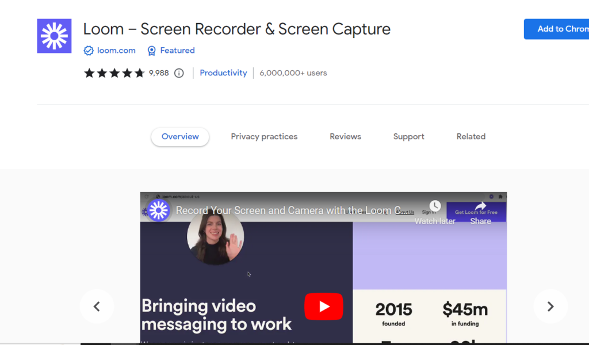Select the Overview tab
The image size is (589, 345).
click(x=180, y=137)
